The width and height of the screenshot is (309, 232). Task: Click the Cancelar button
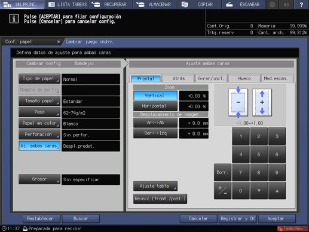[198, 219]
